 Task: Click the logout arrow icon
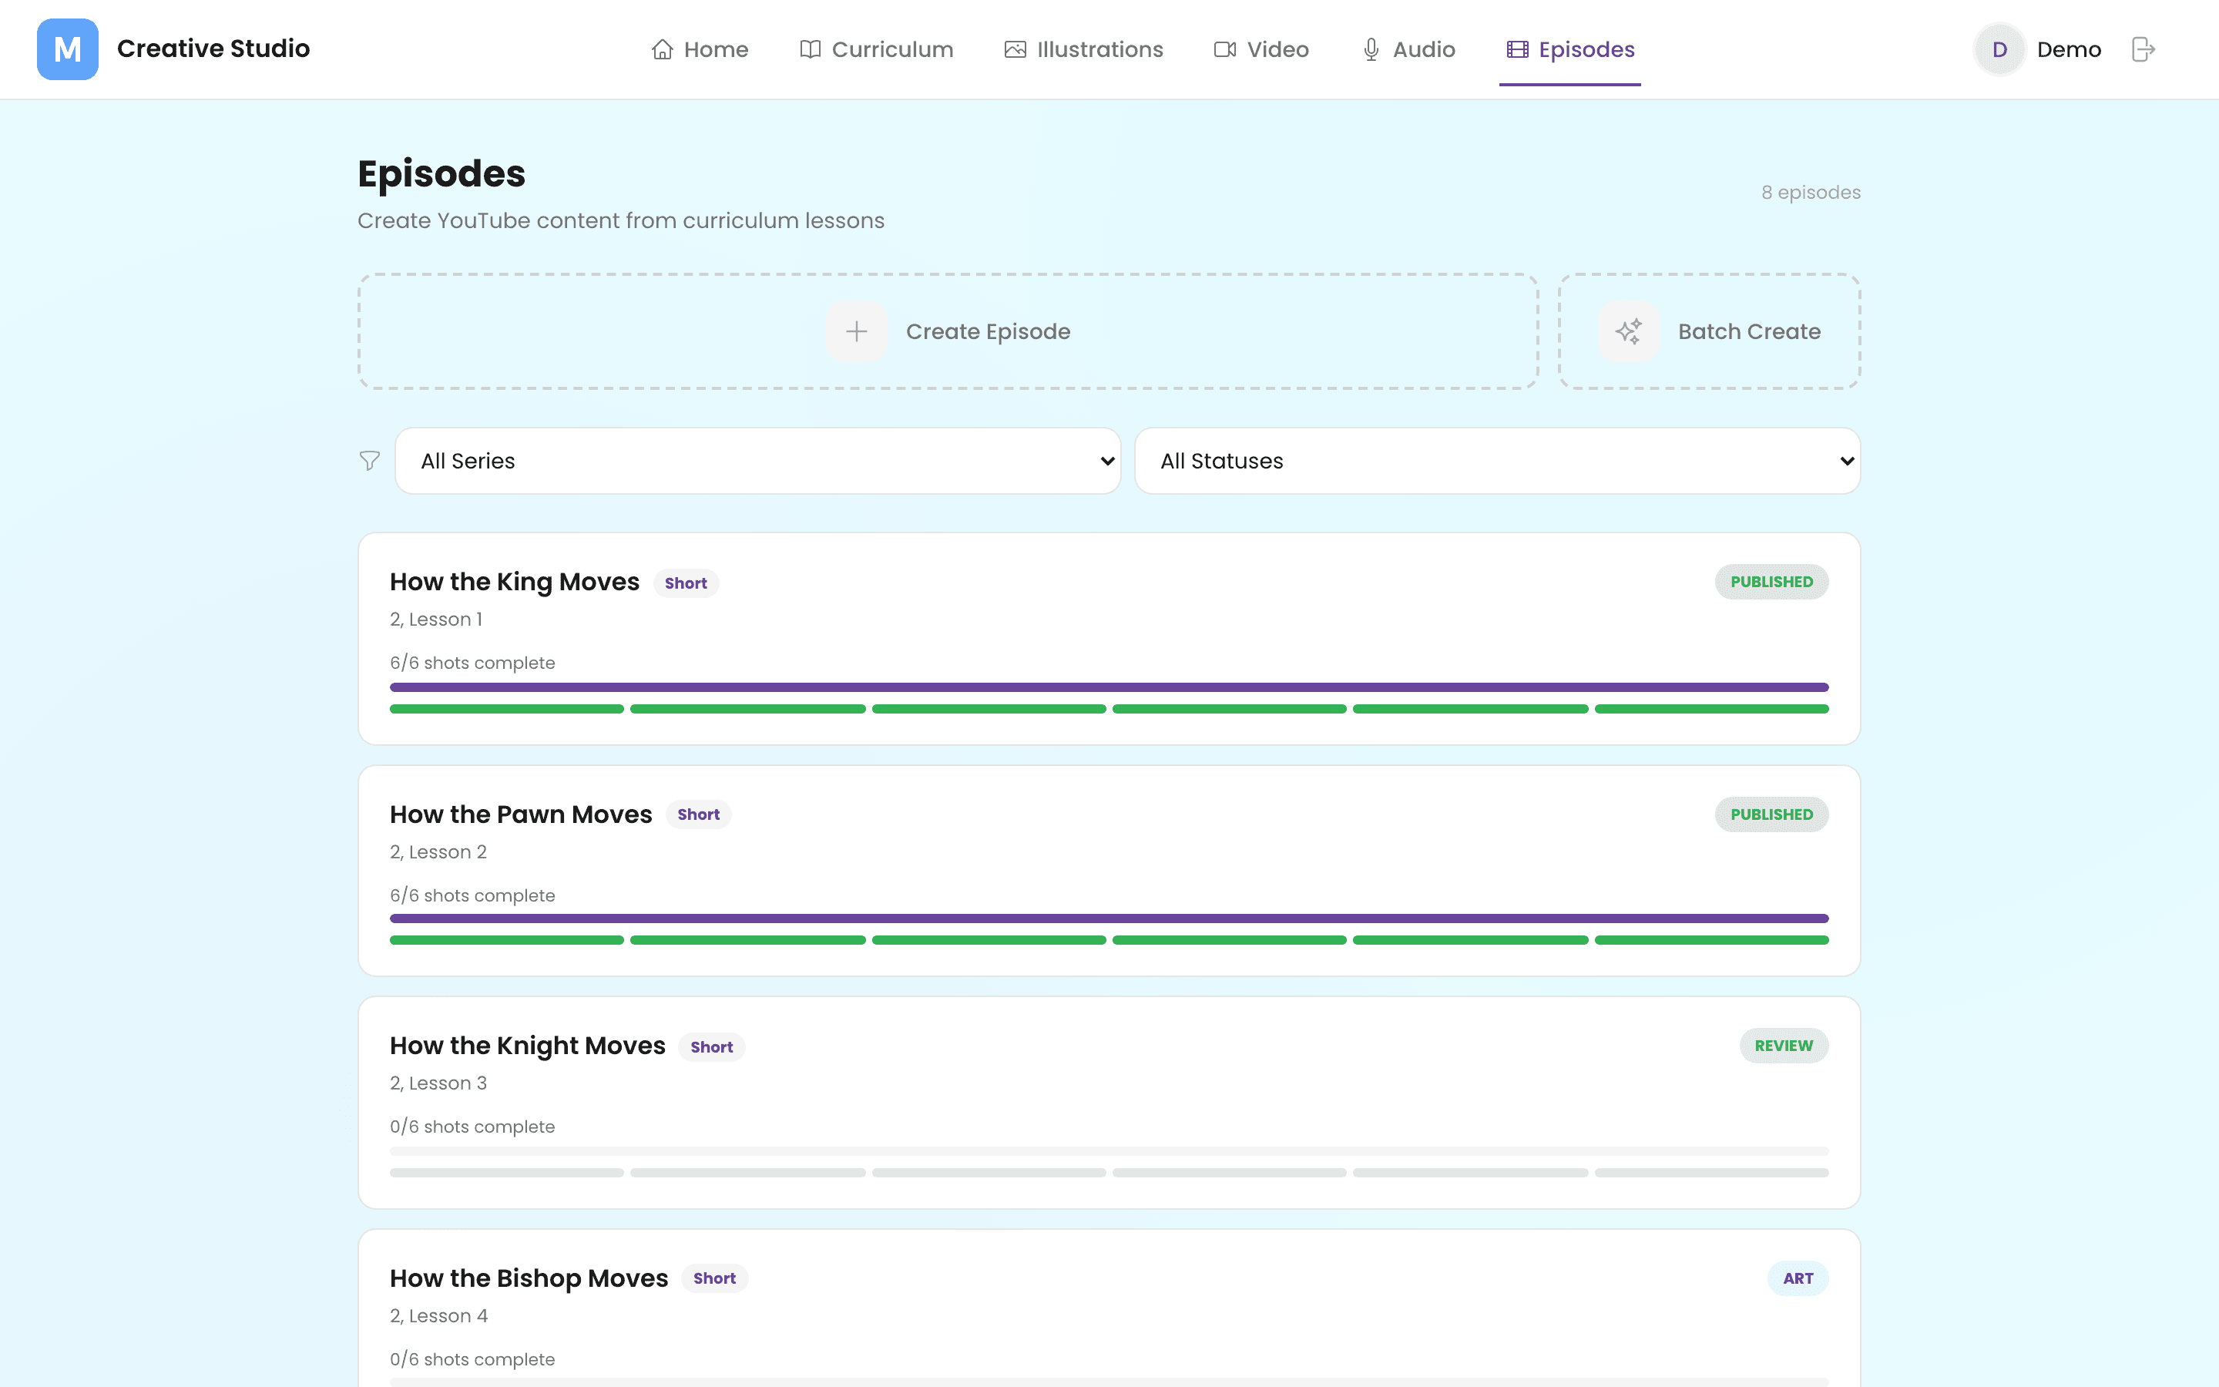[2143, 49]
